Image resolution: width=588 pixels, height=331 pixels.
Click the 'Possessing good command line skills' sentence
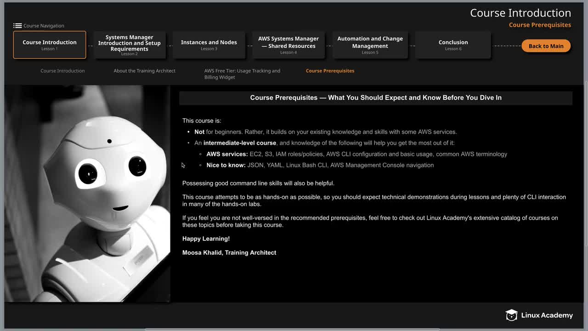(258, 183)
